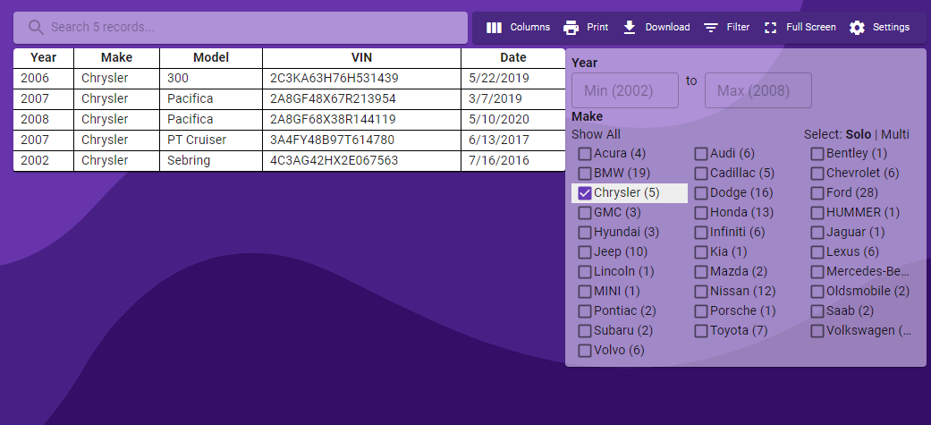Sort by the Make column header
This screenshot has width=931, height=425.
pyautogui.click(x=116, y=57)
